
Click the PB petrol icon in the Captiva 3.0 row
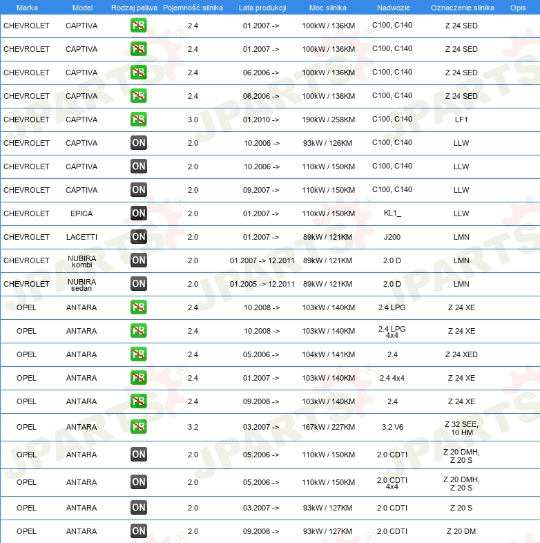click(x=139, y=120)
